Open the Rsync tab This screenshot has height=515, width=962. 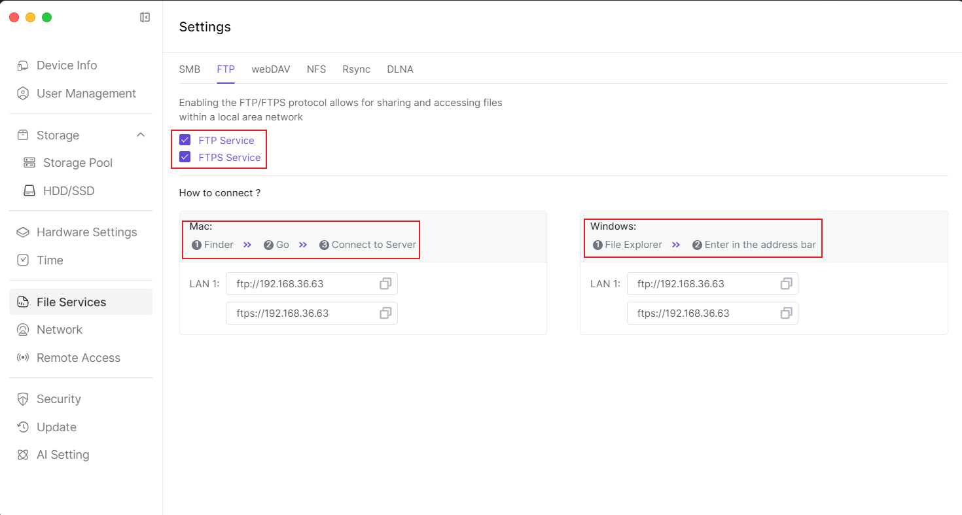[356, 69]
